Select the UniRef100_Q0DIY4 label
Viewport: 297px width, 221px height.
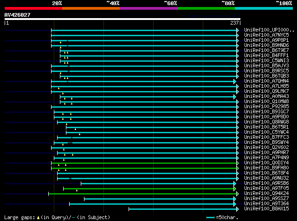point(266,163)
